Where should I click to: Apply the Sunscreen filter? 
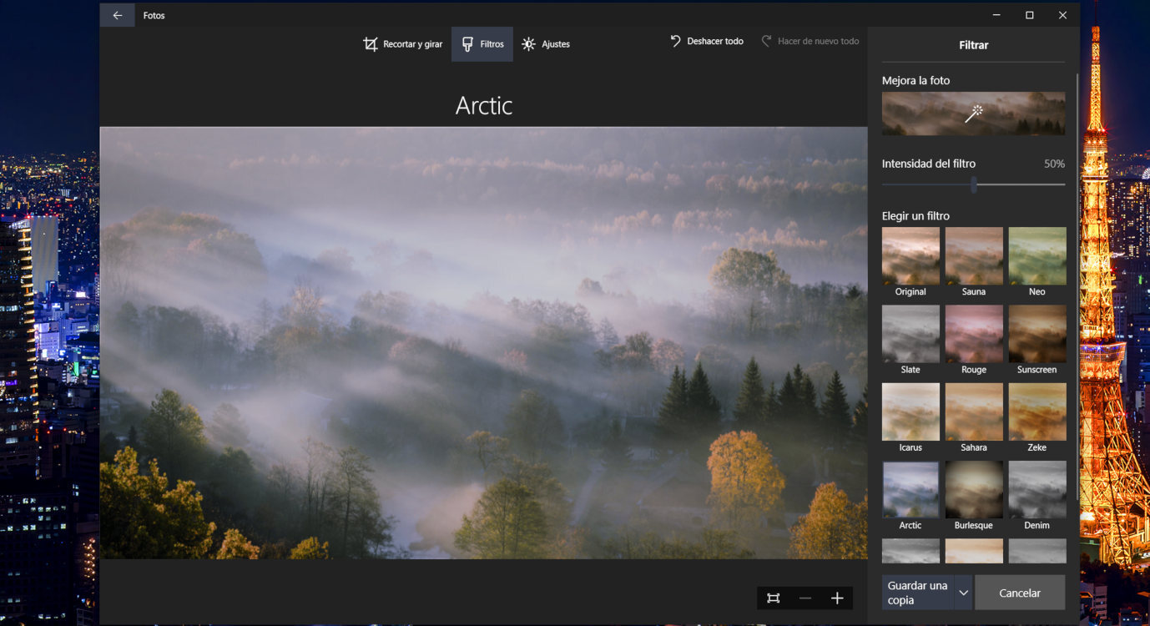1037,333
